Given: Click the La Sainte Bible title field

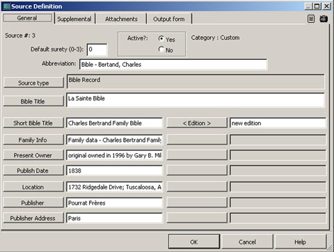Looking at the screenshot, I should (x=196, y=100).
